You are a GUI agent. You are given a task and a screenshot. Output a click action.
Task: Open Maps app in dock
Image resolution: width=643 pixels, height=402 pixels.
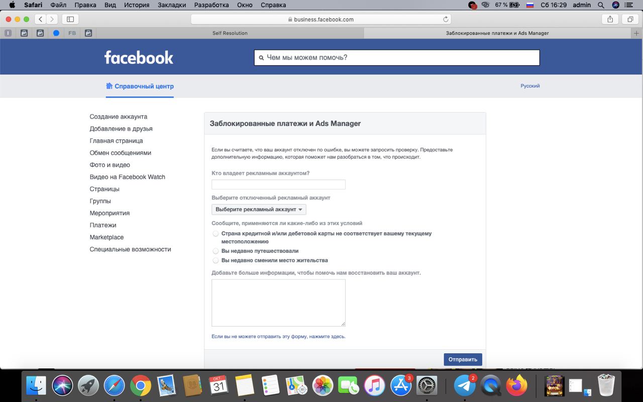pos(297,386)
